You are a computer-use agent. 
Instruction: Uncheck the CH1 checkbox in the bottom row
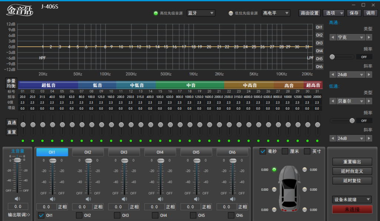tap(41, 215)
